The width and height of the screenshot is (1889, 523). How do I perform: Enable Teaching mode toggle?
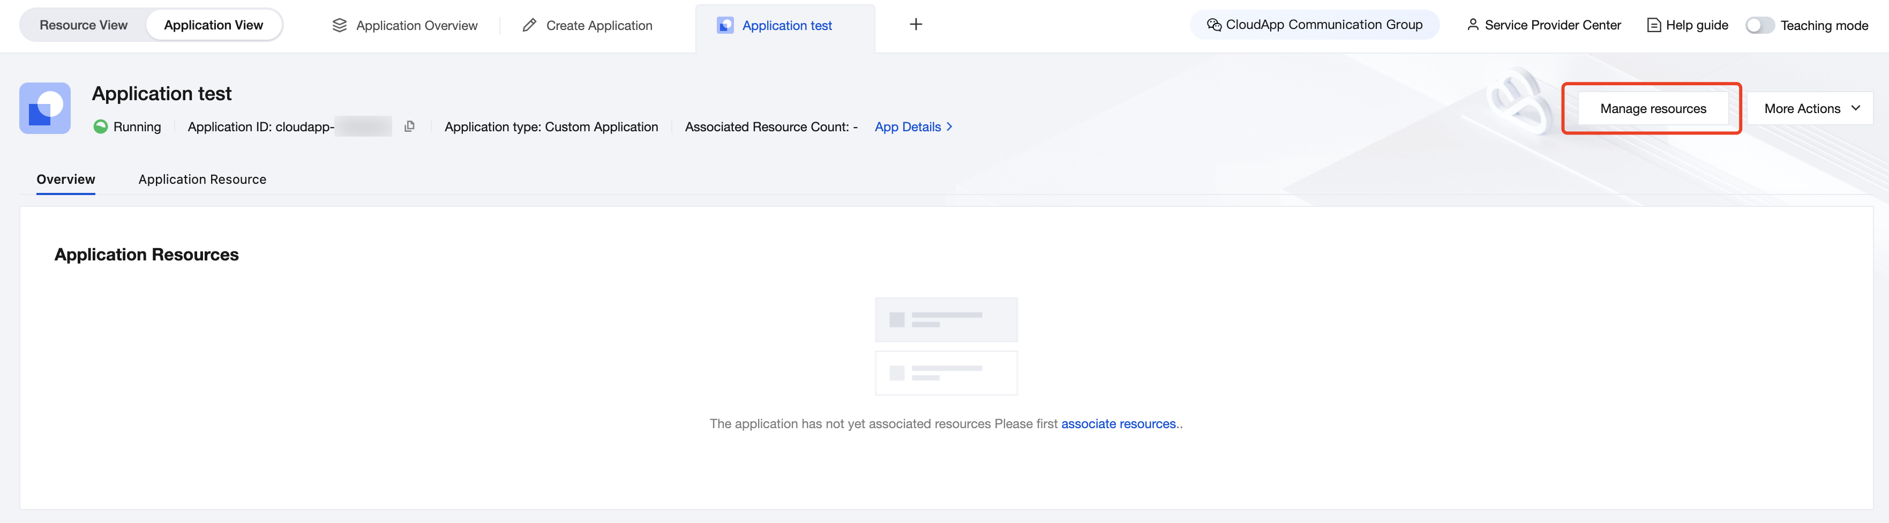tap(1759, 26)
